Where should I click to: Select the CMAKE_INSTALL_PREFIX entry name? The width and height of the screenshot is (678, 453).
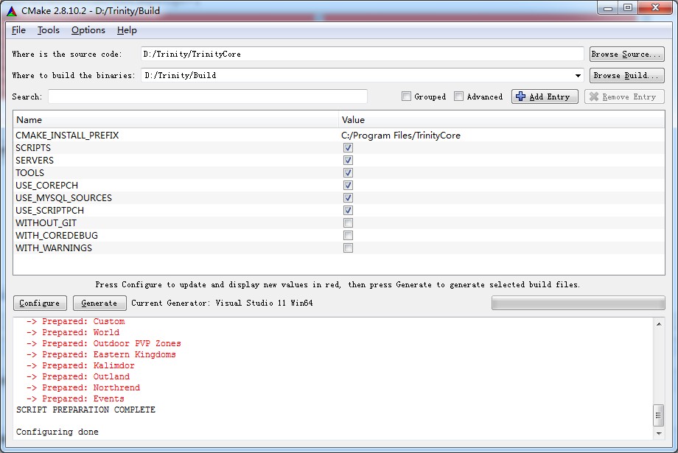click(67, 136)
